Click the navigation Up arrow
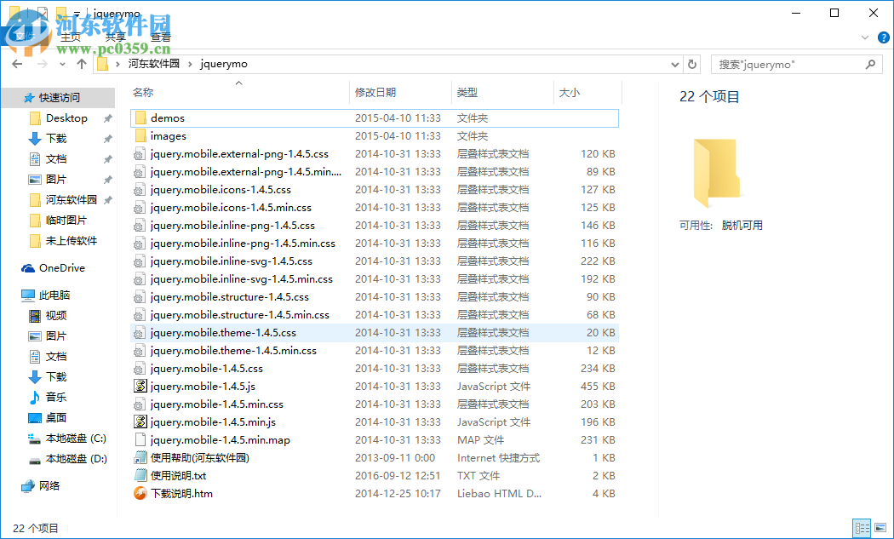The height and width of the screenshot is (539, 894). (81, 64)
